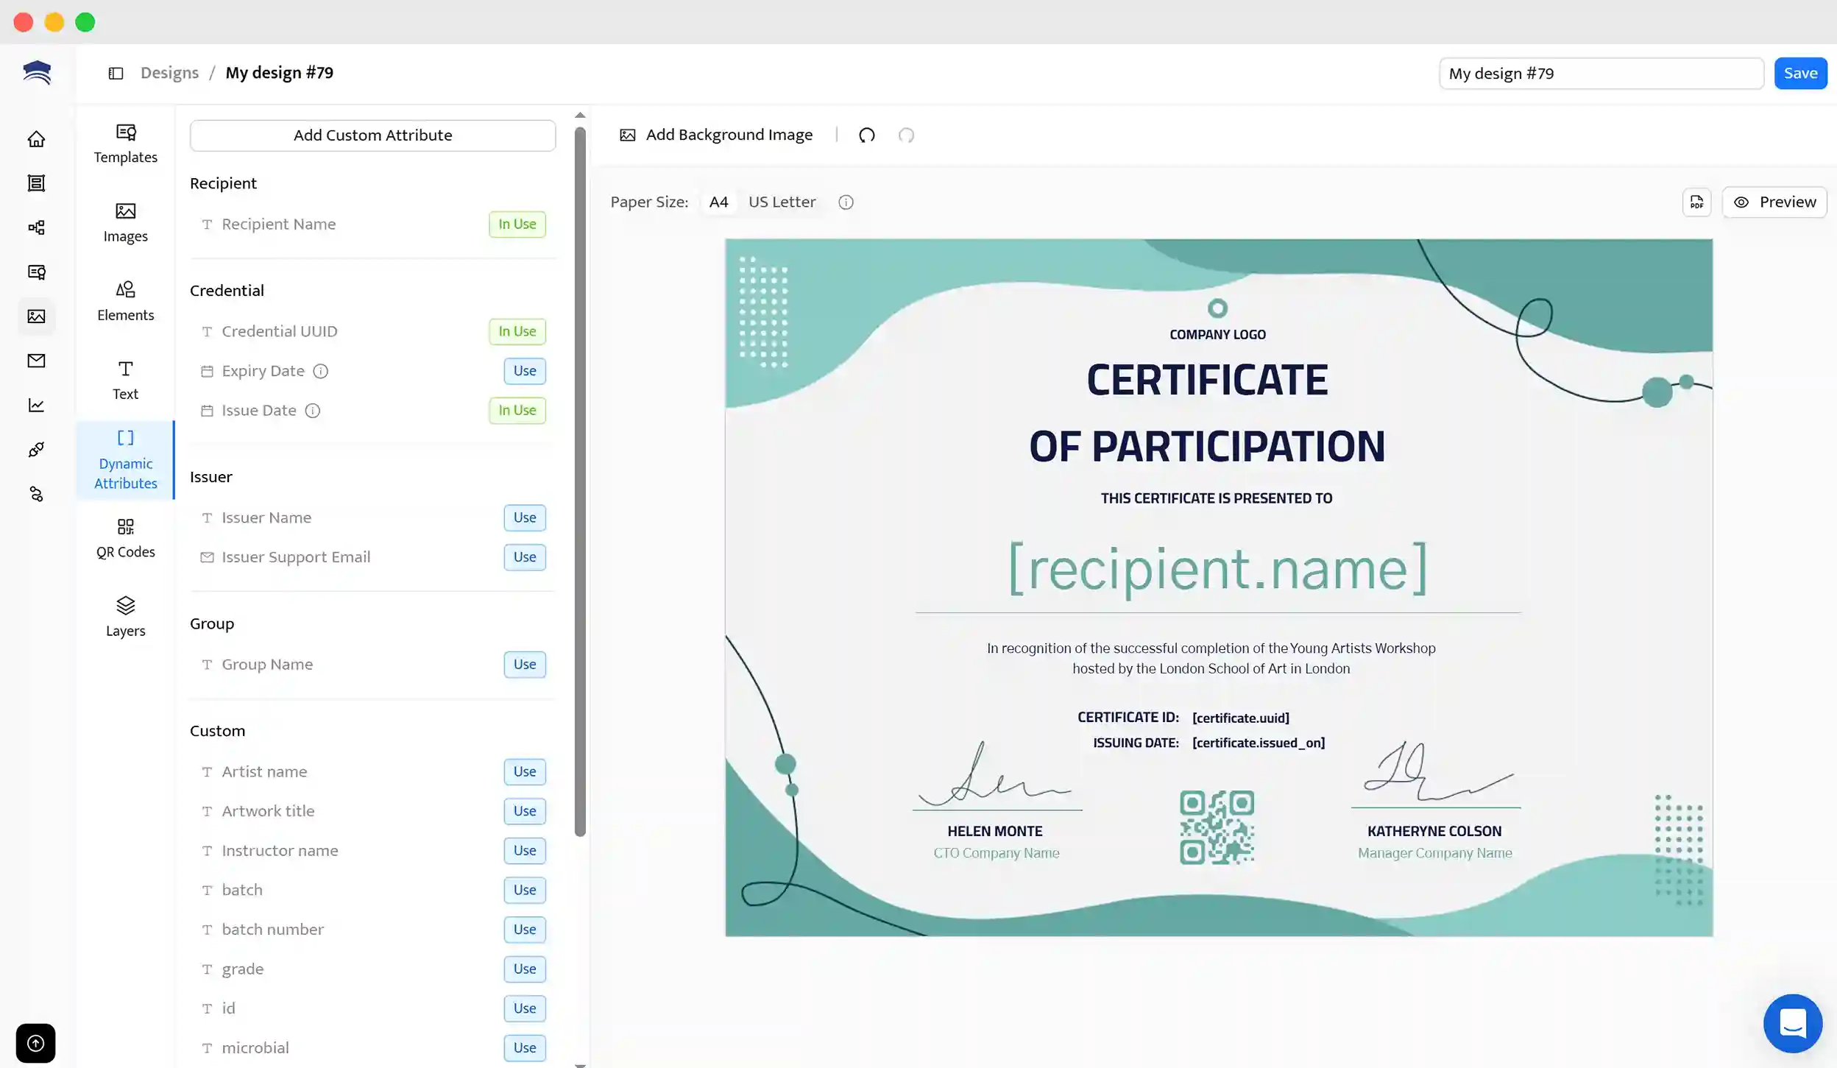Enable the Expiry Date attribute with Use
Image resolution: width=1837 pixels, height=1068 pixels.
(524, 370)
